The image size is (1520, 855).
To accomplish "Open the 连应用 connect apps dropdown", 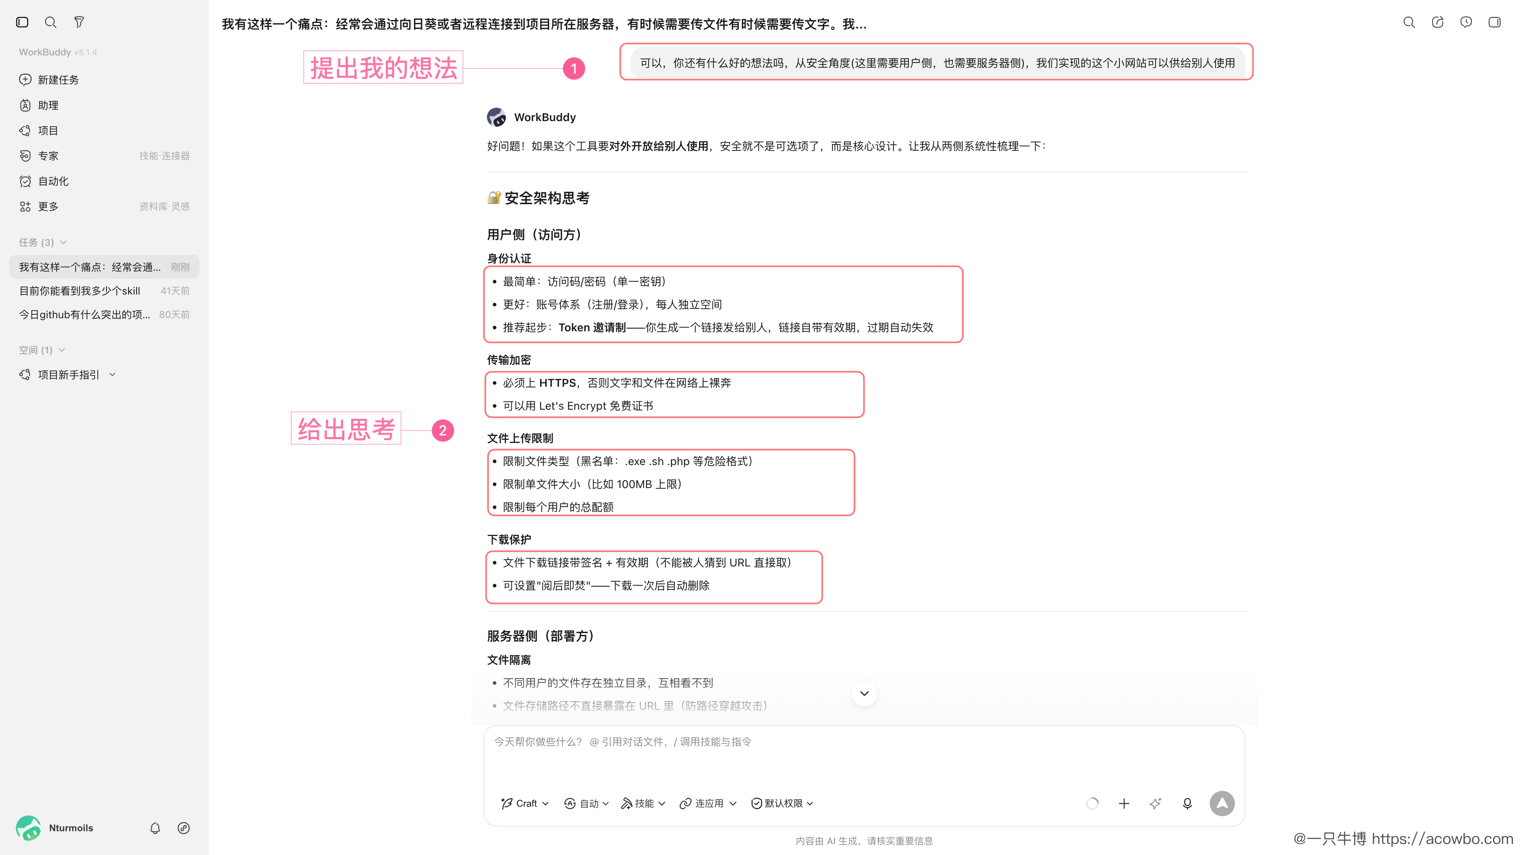I will [708, 803].
